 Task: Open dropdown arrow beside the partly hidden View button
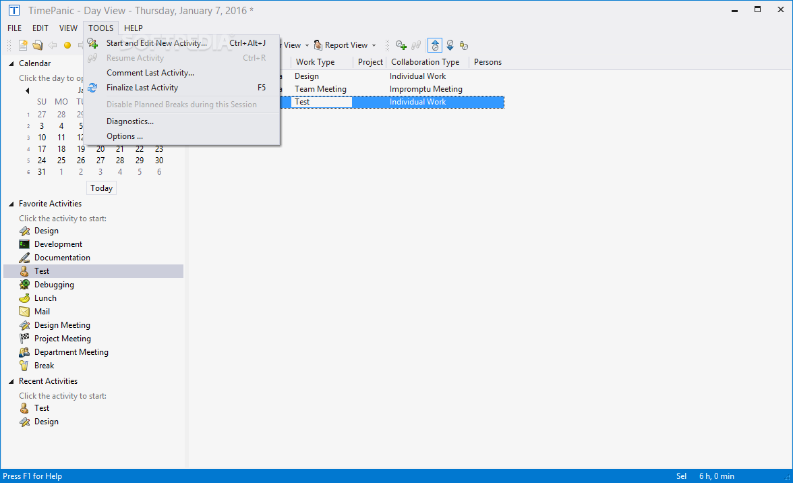click(307, 45)
